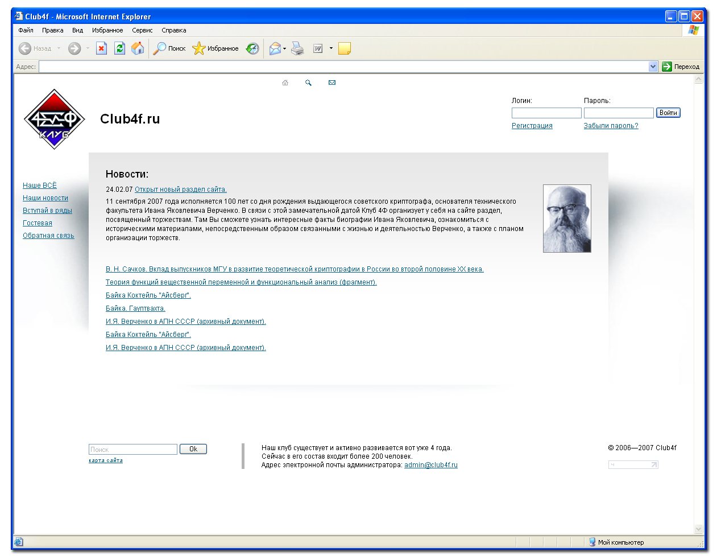717x560 pixels.
Task: Click the page icon in the status bar
Action: (x=18, y=542)
